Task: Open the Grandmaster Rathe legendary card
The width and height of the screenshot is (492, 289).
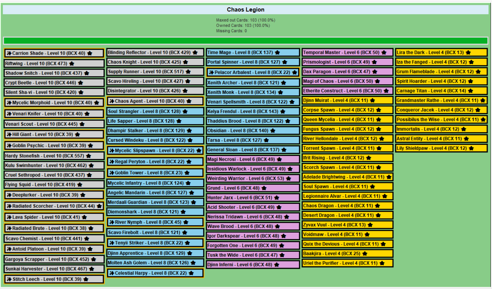Action: (442, 100)
